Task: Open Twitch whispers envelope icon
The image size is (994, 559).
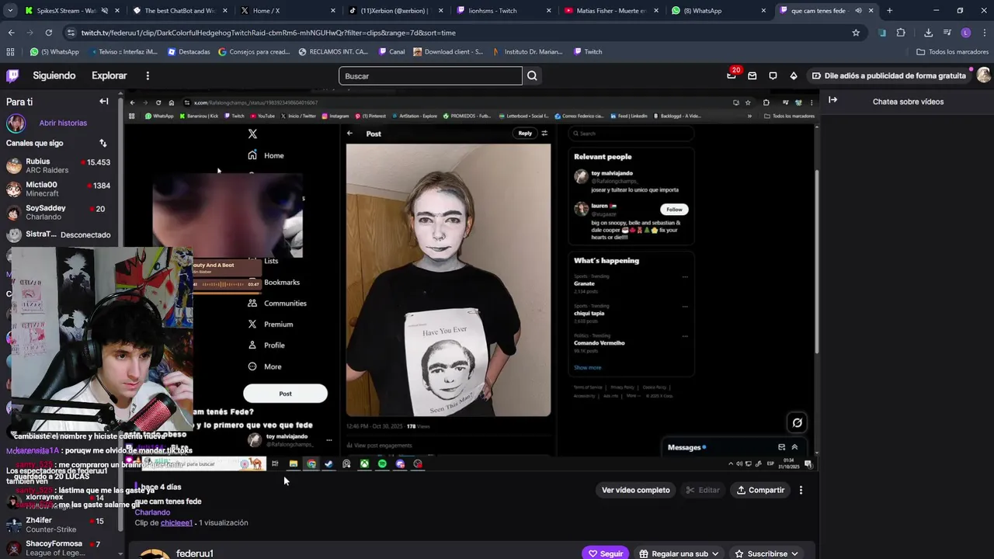Action: coord(752,75)
